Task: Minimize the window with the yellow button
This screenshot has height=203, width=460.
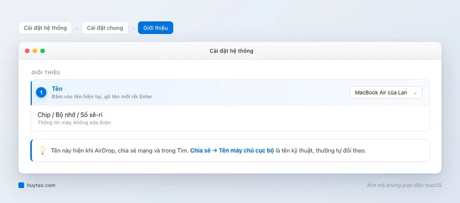Action: (x=35, y=51)
